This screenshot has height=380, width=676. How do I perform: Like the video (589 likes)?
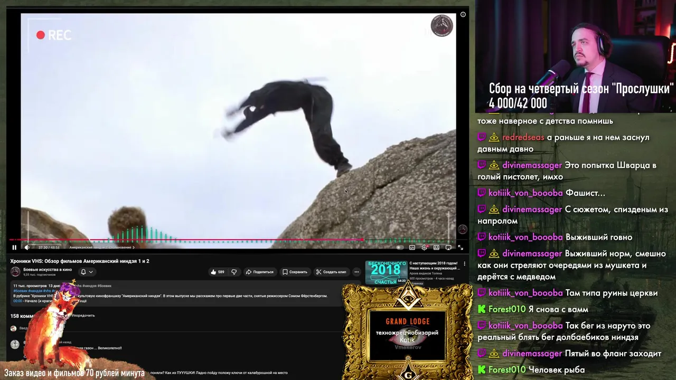pos(218,272)
